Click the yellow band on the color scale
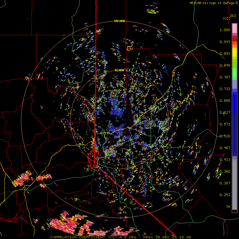 click(x=234, y=52)
